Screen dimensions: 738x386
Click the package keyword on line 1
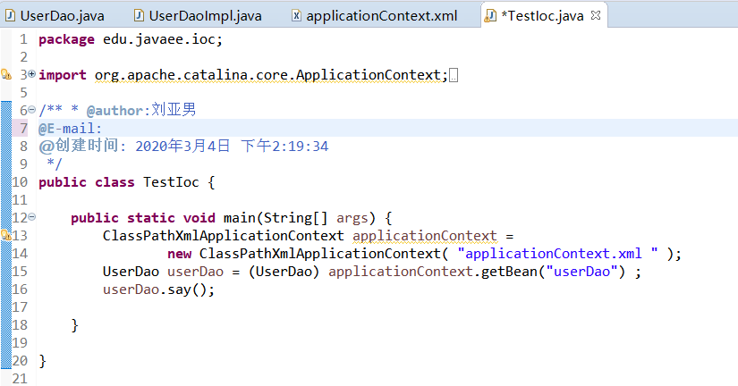coord(66,39)
